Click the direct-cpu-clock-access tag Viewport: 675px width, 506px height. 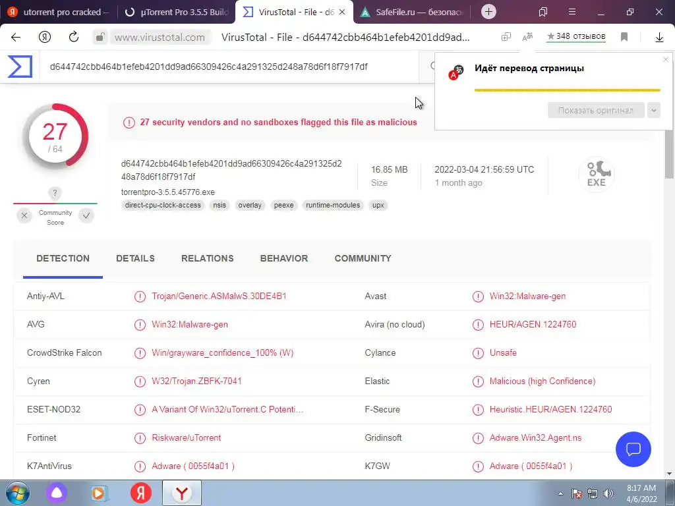pyautogui.click(x=163, y=206)
